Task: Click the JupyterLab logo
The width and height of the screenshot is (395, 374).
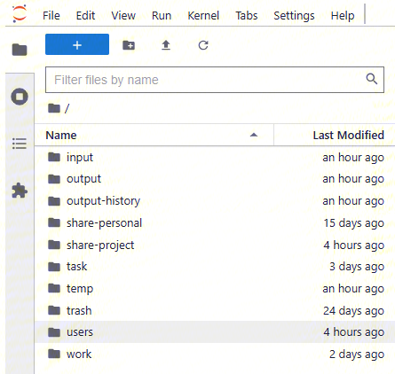Action: pyautogui.click(x=20, y=13)
